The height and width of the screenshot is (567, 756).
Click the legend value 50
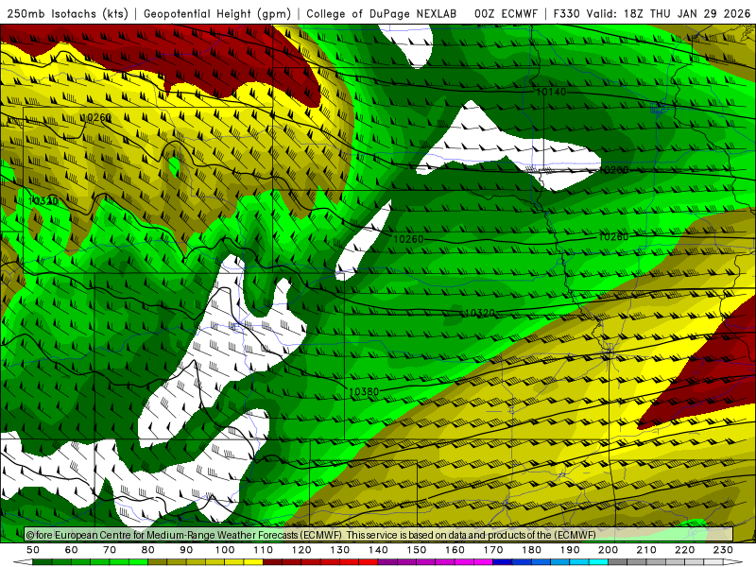(x=33, y=550)
